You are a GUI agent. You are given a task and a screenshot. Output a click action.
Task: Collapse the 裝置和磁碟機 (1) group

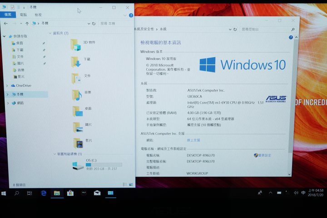(54, 154)
